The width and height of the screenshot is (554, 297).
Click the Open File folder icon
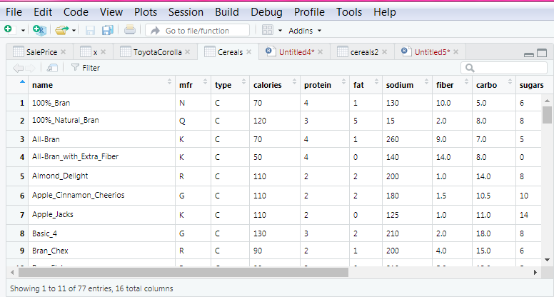coord(62,30)
